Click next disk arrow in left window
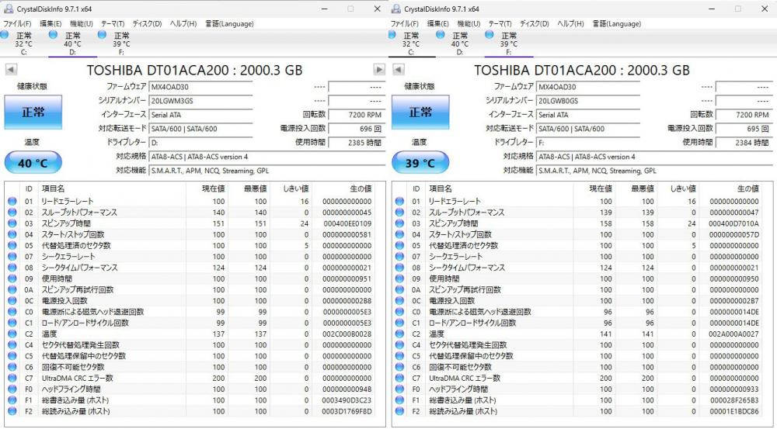This screenshot has height=429, width=777. point(379,70)
